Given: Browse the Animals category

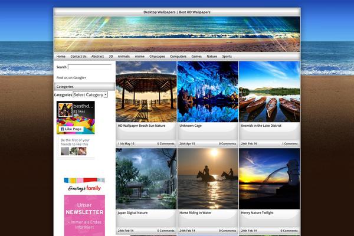Looking at the screenshot, I should coord(124,57).
